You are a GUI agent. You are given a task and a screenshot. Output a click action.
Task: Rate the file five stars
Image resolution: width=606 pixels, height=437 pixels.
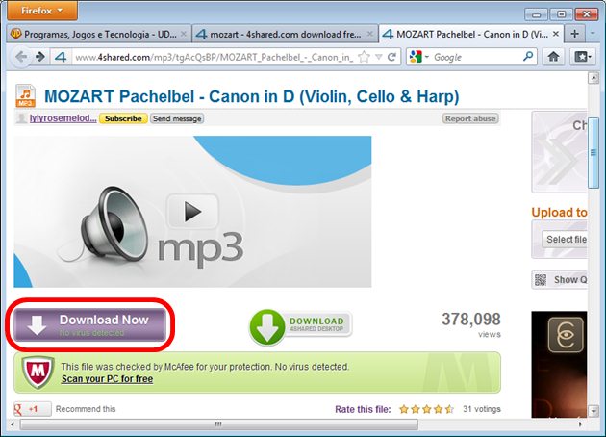pos(449,409)
